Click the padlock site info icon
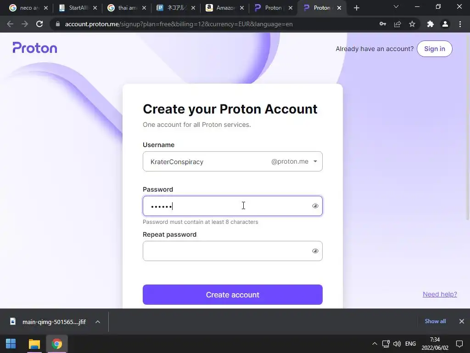The height and width of the screenshot is (353, 470). [58, 24]
